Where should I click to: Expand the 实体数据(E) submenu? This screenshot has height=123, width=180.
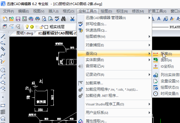115,60
